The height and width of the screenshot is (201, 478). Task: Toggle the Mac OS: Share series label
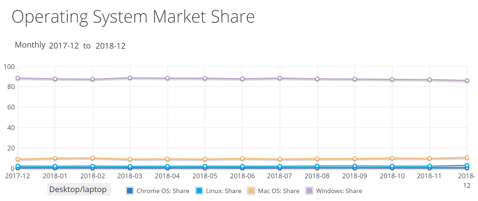278,191
